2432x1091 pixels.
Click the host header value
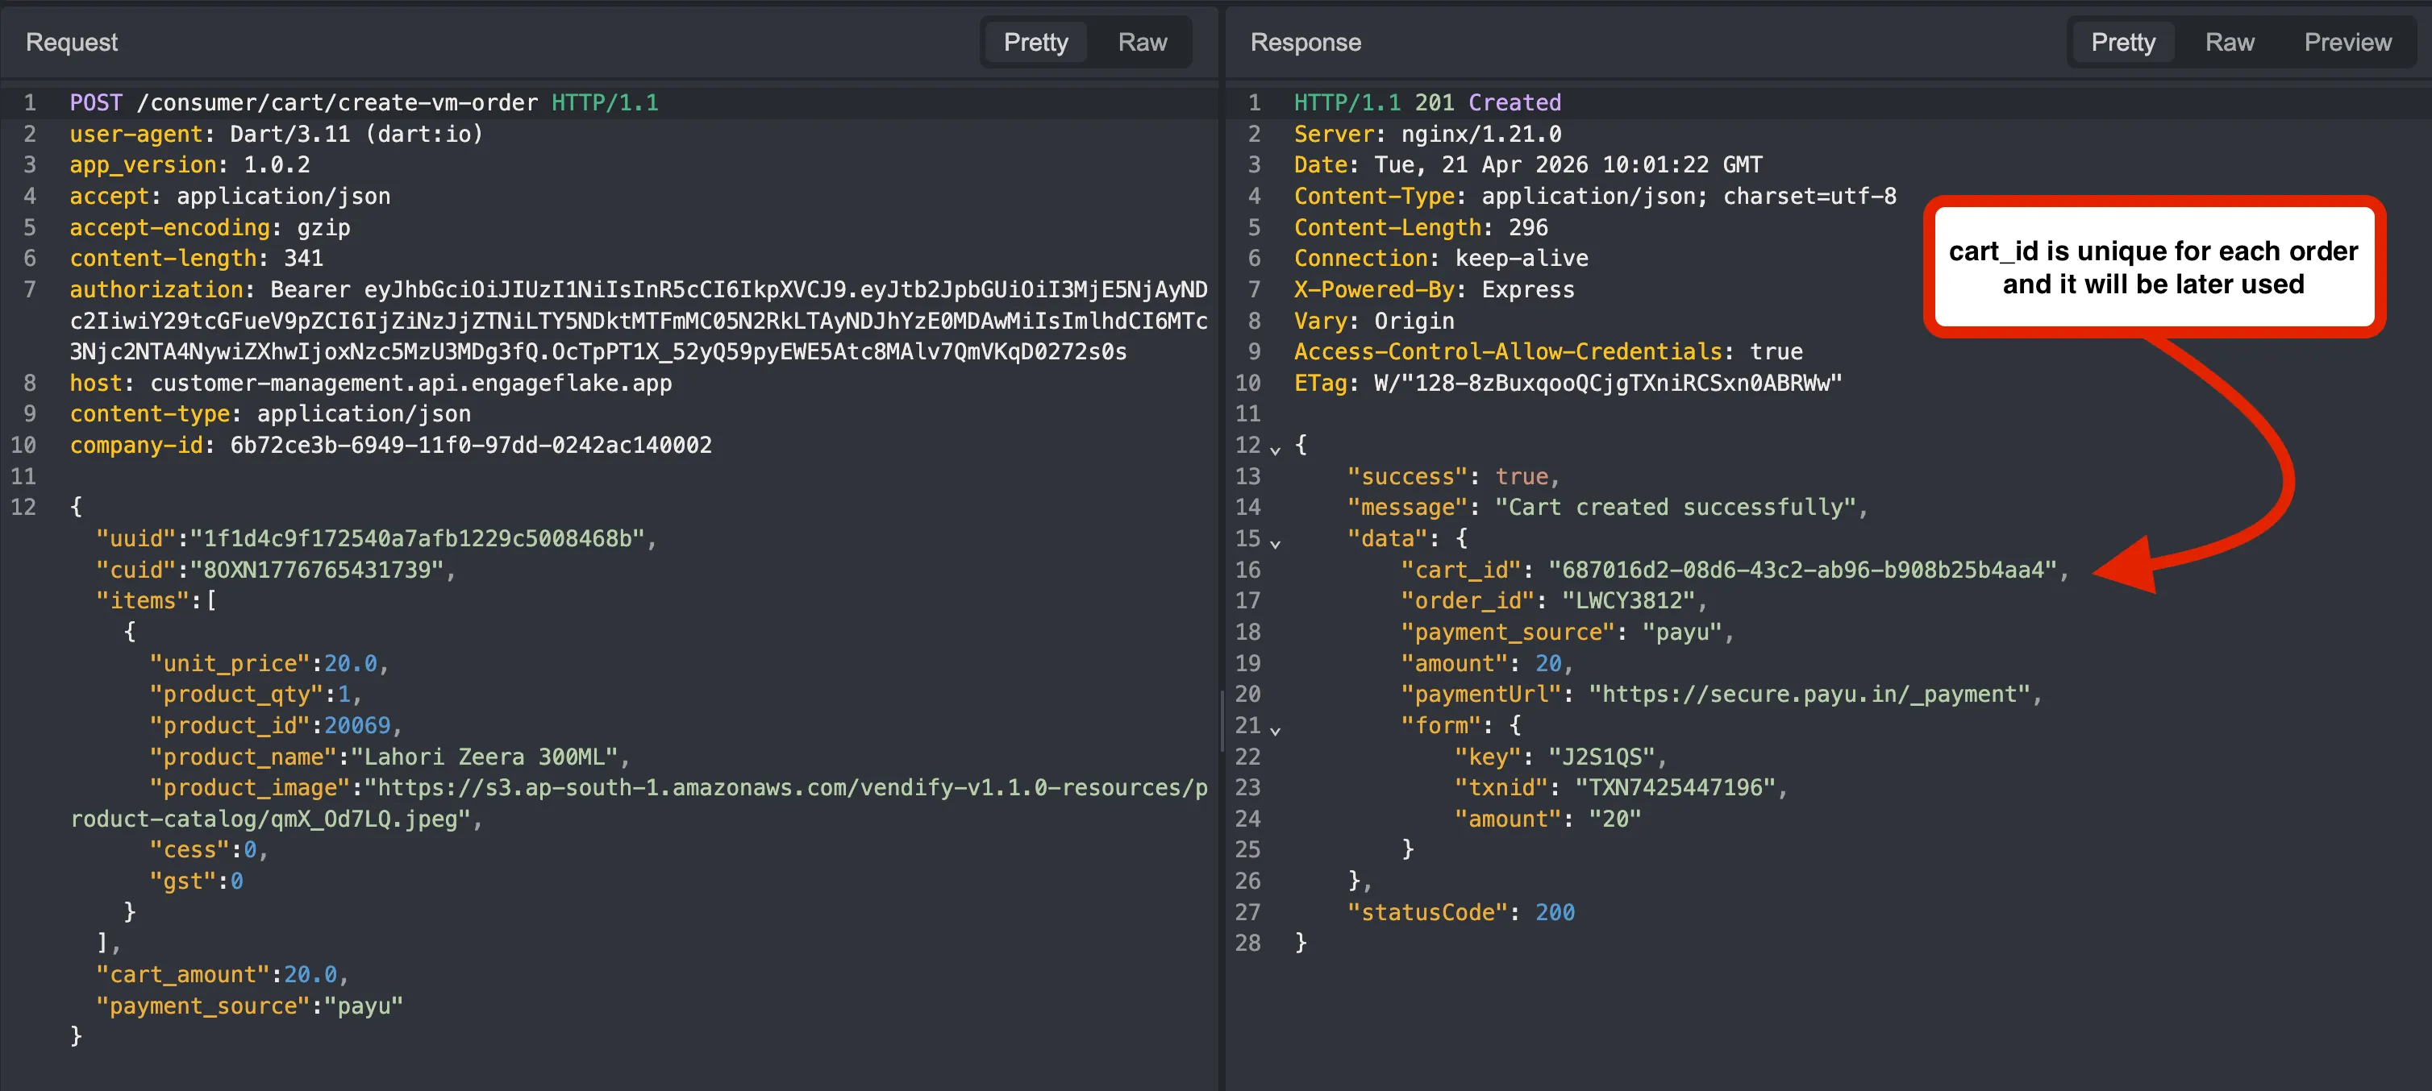tap(410, 384)
